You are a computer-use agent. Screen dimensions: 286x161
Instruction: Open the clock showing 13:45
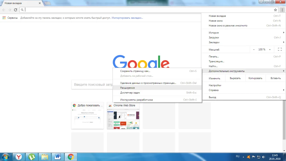pos(275,157)
